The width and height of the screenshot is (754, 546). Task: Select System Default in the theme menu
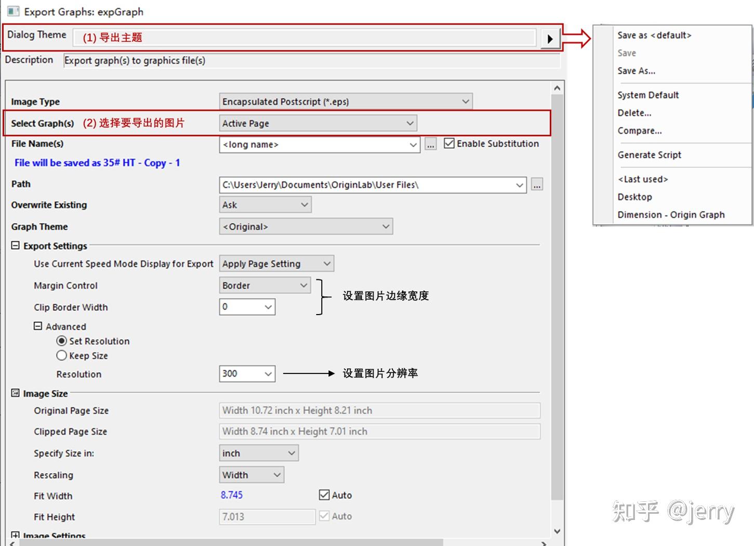(x=648, y=95)
